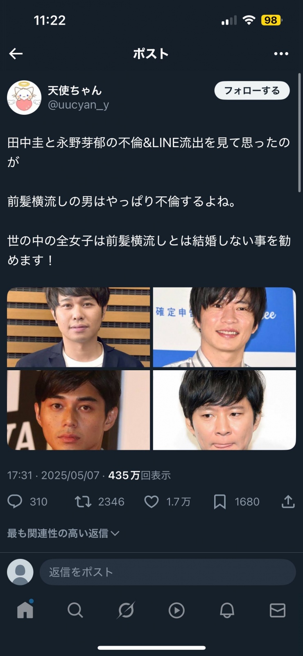This screenshot has height=656, width=303.
Task: Open the notifications bell tab
Action: click(x=227, y=610)
